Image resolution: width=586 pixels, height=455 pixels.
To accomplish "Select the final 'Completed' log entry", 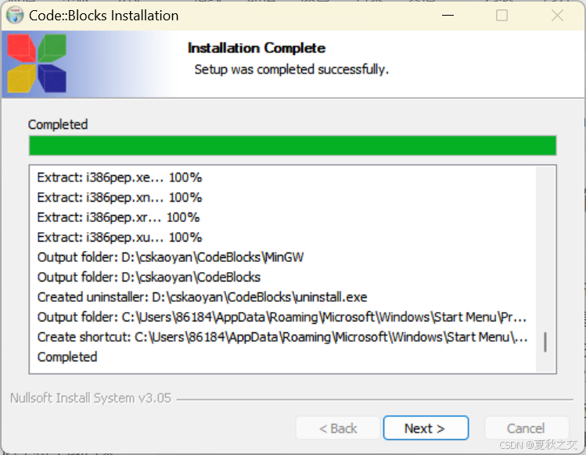I will pyautogui.click(x=67, y=357).
